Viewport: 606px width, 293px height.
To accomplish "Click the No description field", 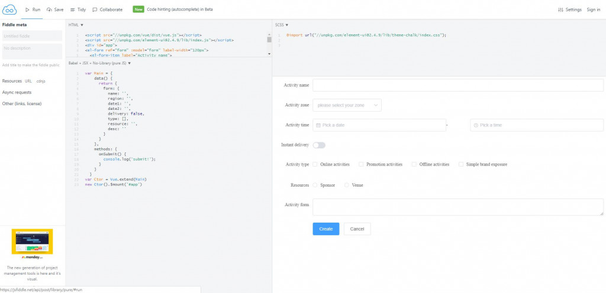I will point(32,51).
